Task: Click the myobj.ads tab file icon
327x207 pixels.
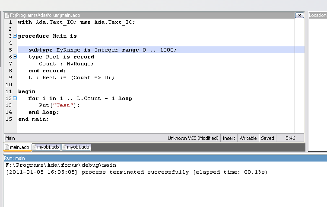Action: pyautogui.click(x=34, y=147)
